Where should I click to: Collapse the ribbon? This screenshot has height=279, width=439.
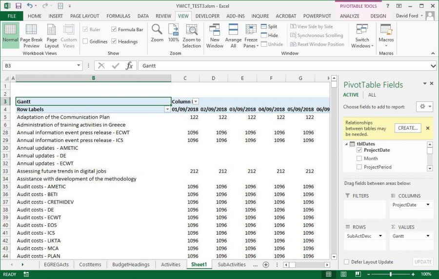click(x=433, y=53)
